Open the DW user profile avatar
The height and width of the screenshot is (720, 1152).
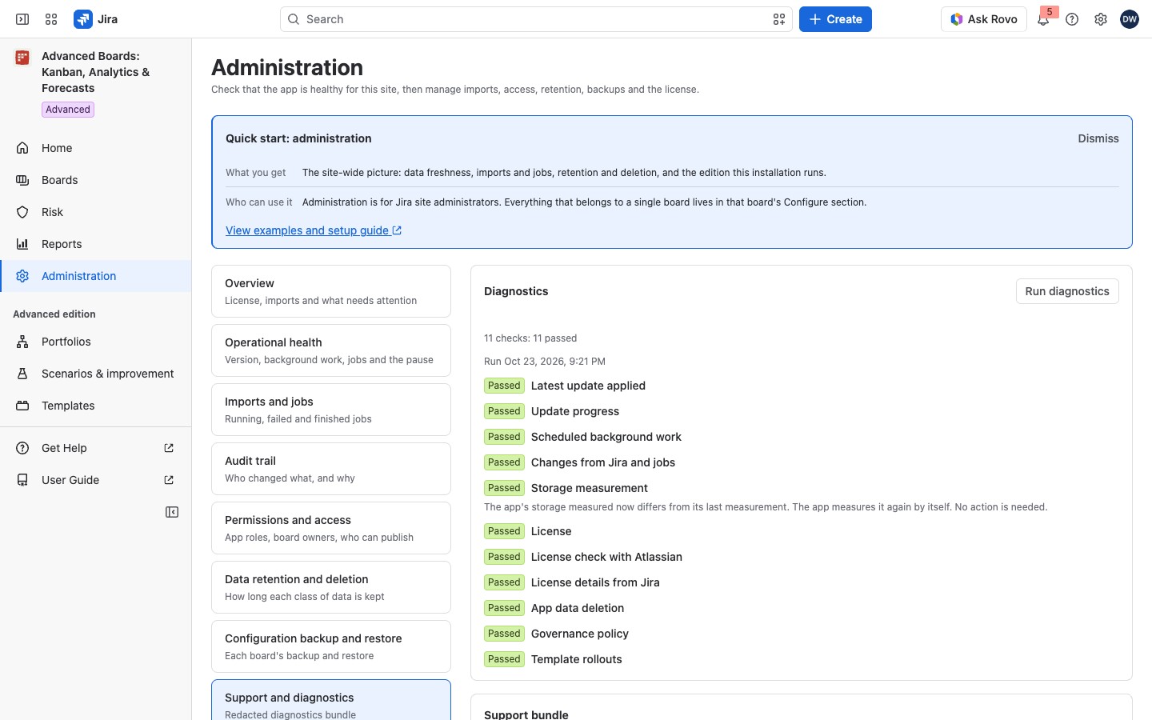click(x=1130, y=19)
